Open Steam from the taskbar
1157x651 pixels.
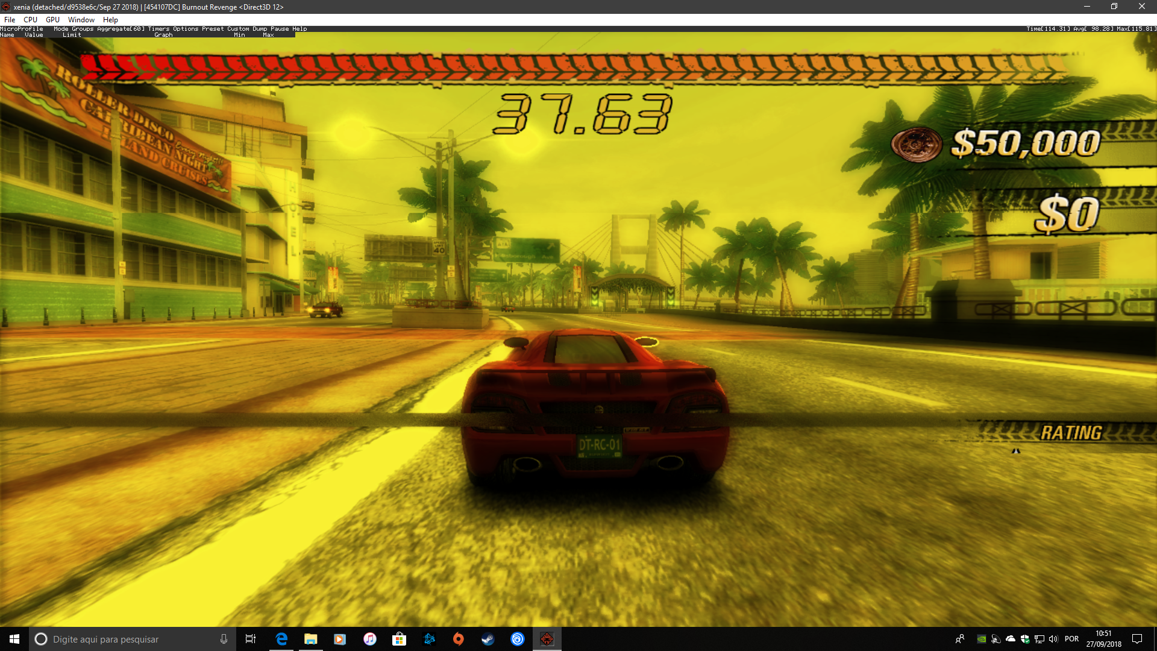coord(488,639)
